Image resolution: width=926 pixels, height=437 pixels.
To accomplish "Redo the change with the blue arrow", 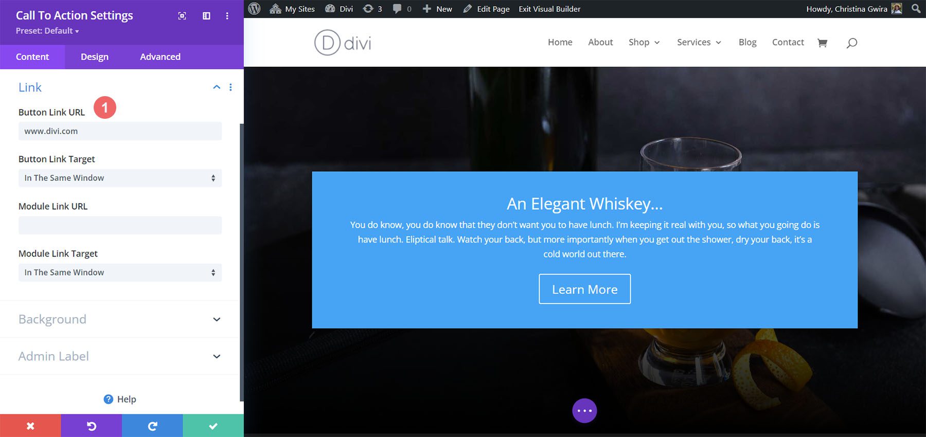I will (152, 426).
